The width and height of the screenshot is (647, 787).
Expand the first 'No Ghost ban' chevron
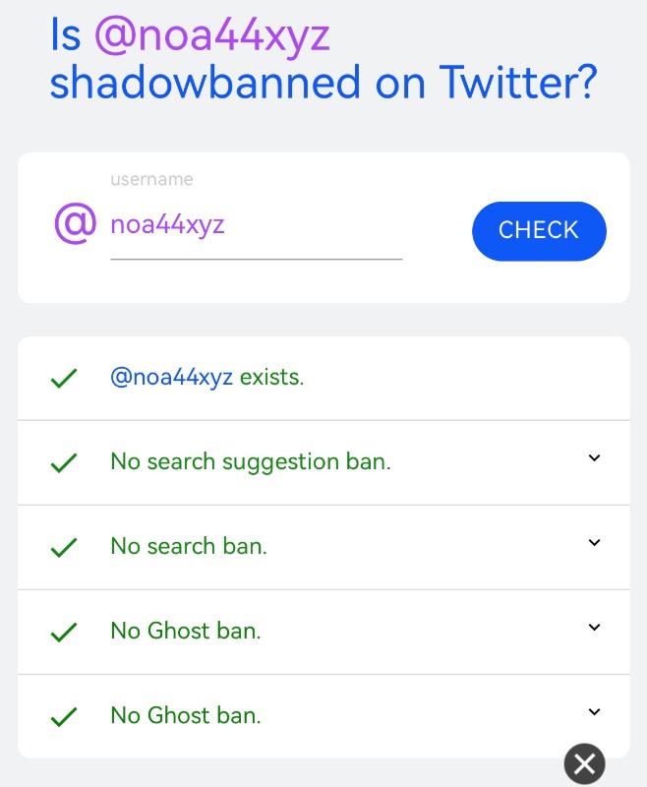coord(594,627)
